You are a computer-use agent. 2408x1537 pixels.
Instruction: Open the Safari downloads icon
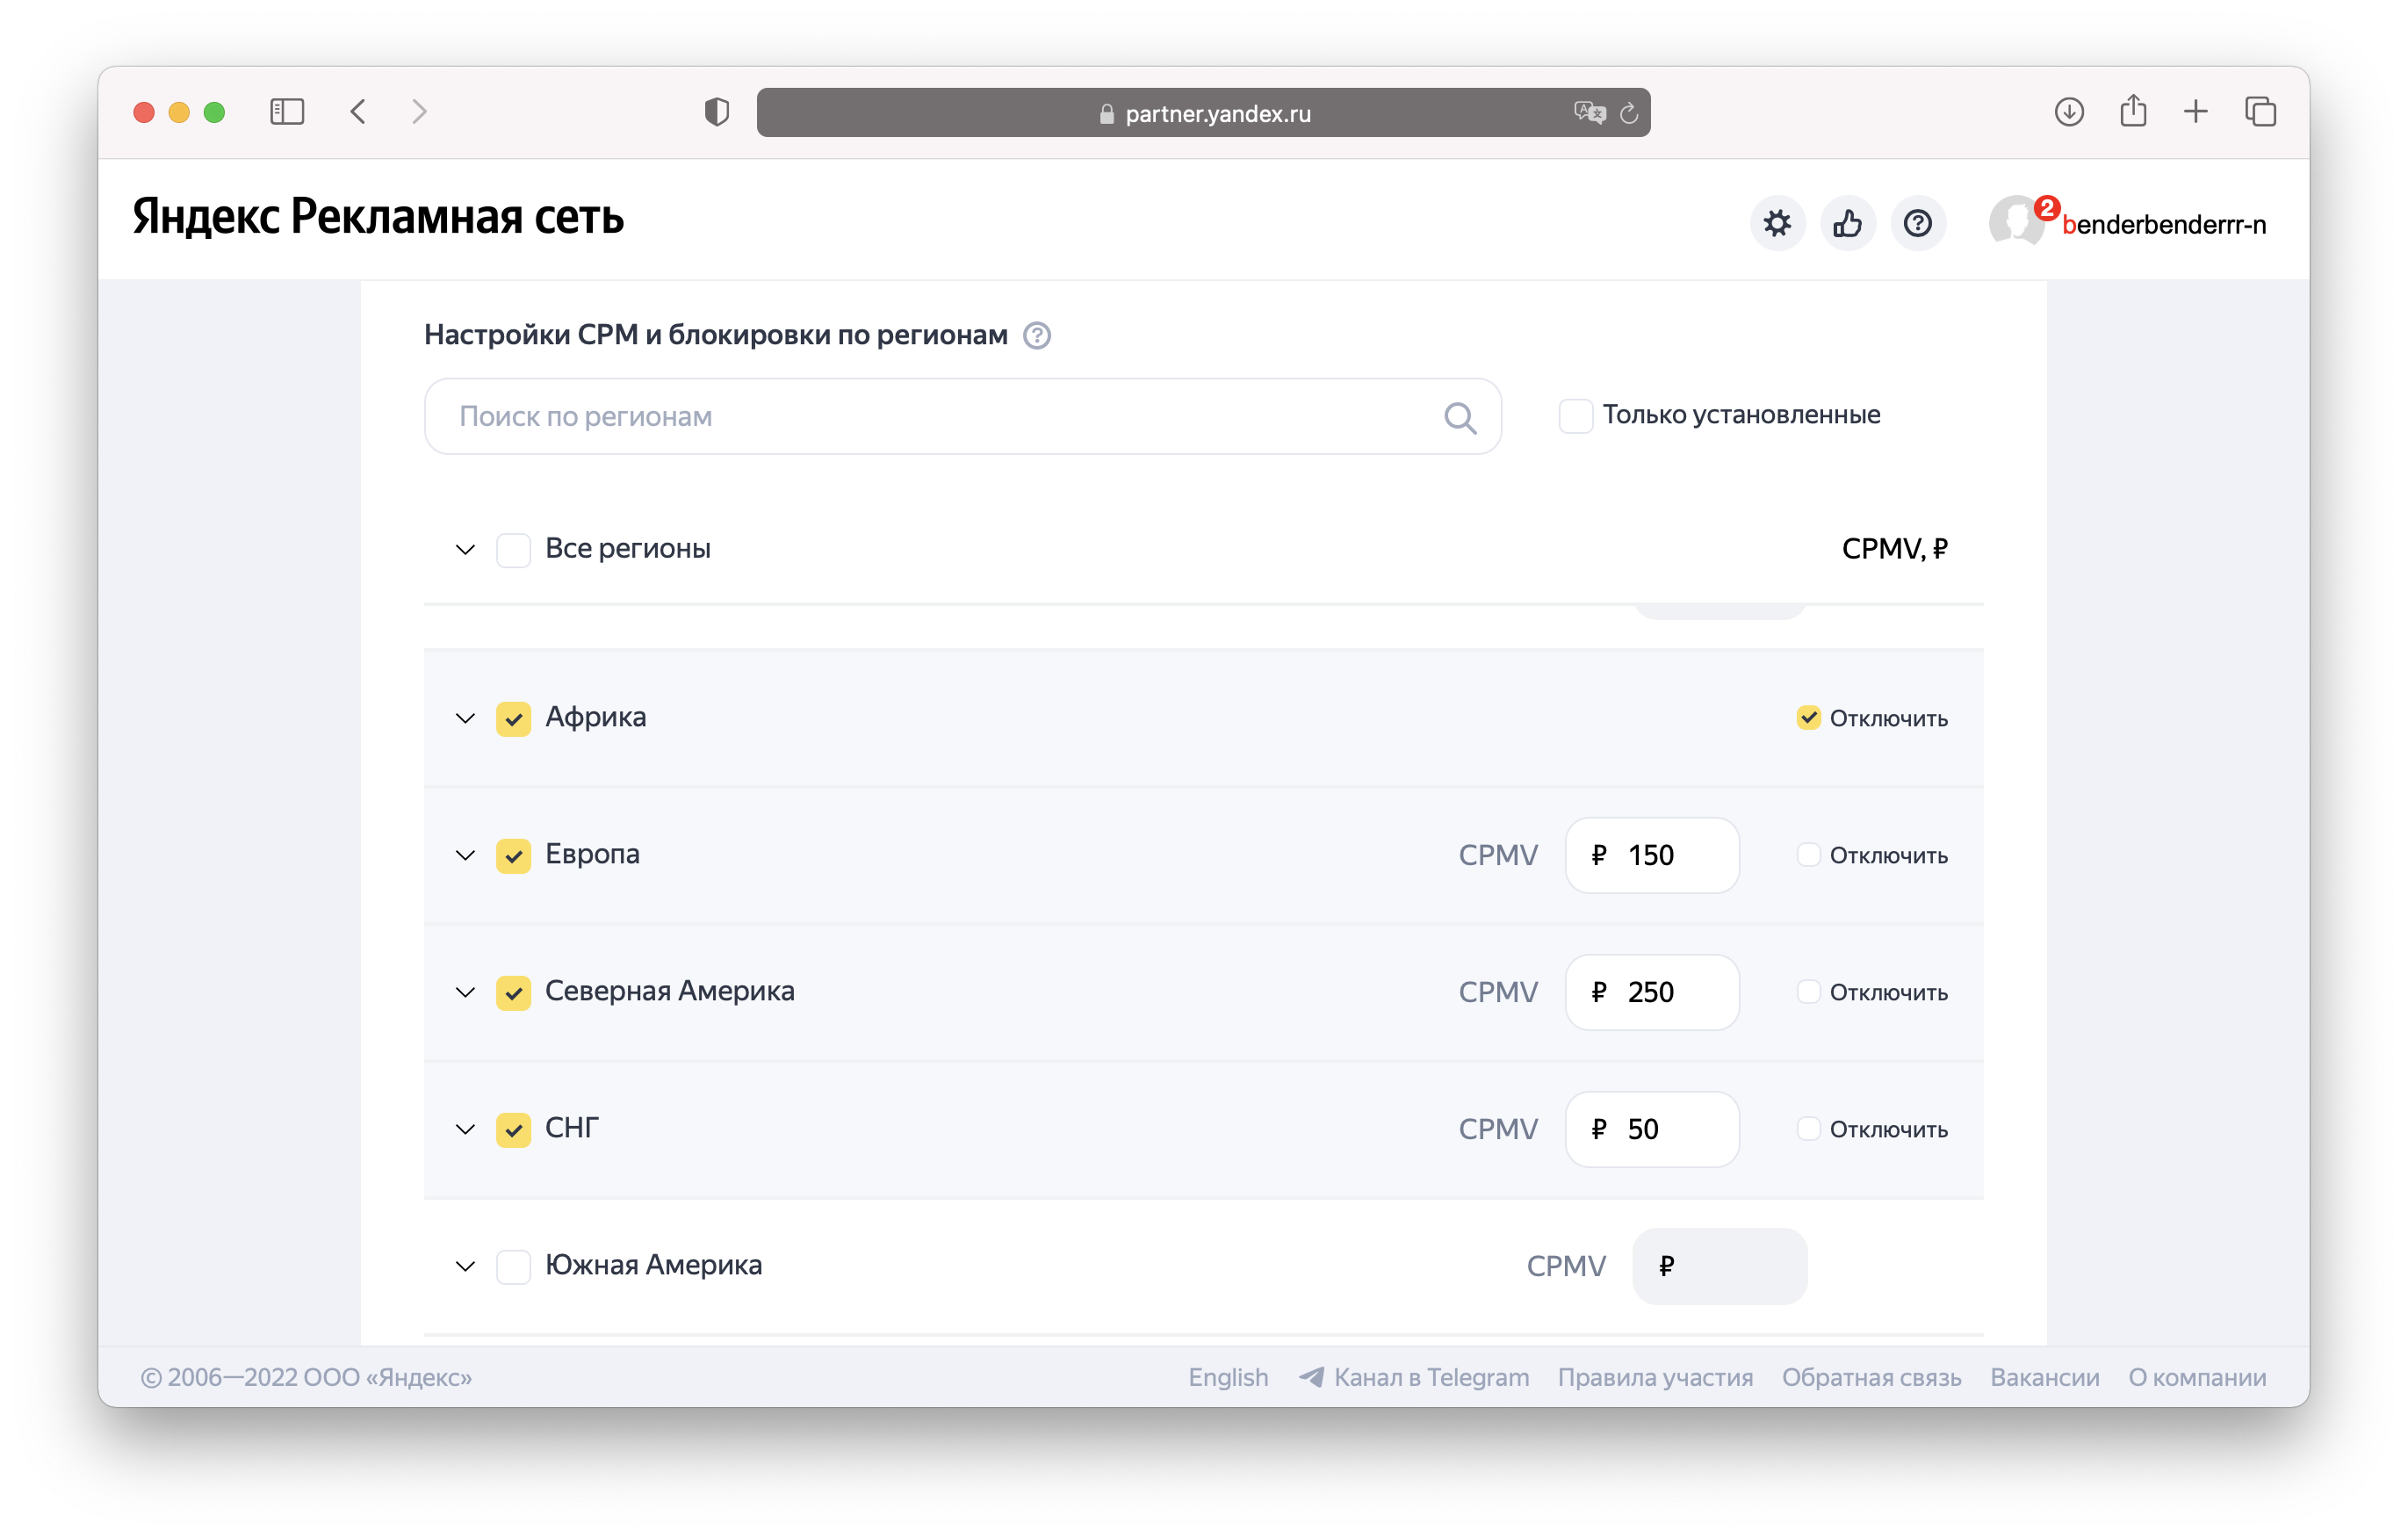2069,111
